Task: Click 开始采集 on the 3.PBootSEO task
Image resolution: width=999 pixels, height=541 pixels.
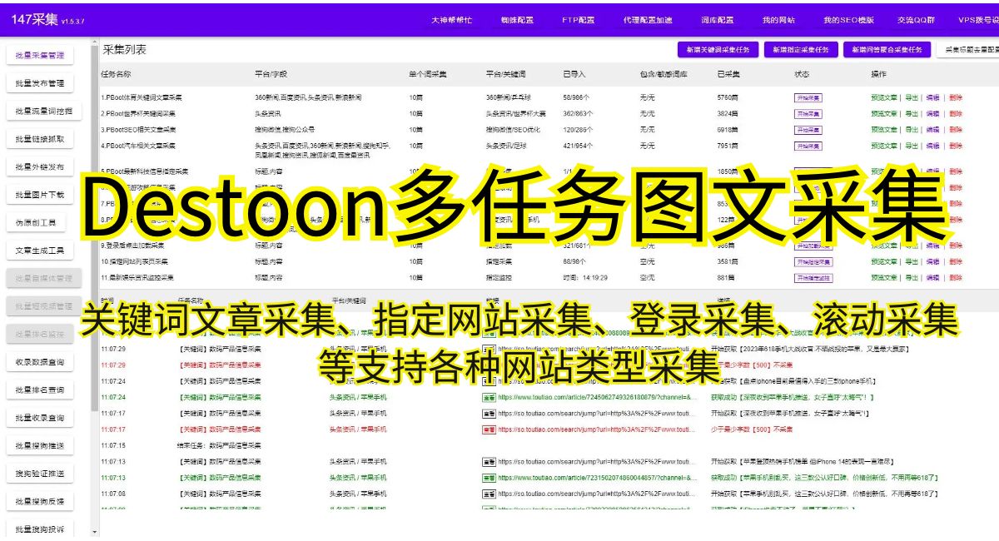Action: (x=808, y=129)
